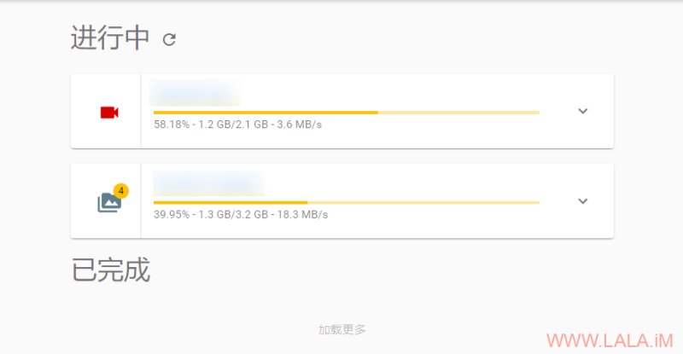683x354 pixels.
Task: Click the blurred title of the image download
Action: pyautogui.click(x=208, y=183)
